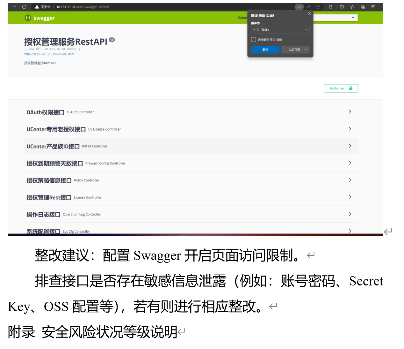Expand UCenter产品族ID接口 chevron
Image resolution: width=404 pixels, height=349 pixels.
click(350, 146)
